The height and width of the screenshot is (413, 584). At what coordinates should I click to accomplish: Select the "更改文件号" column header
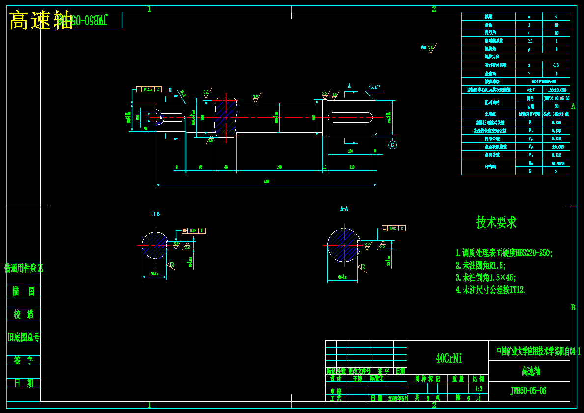pyautogui.click(x=360, y=371)
